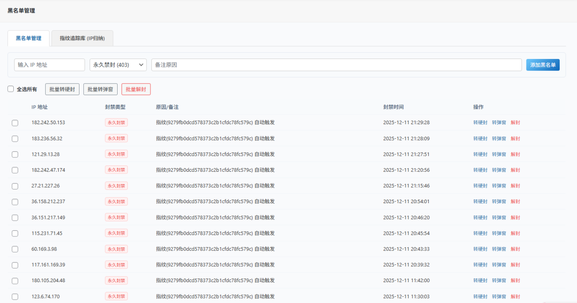选择黑名单管理标签页

tap(28, 38)
